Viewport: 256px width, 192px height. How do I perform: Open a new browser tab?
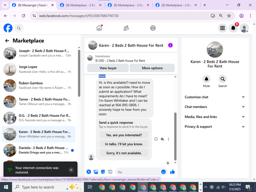pos(205,5)
